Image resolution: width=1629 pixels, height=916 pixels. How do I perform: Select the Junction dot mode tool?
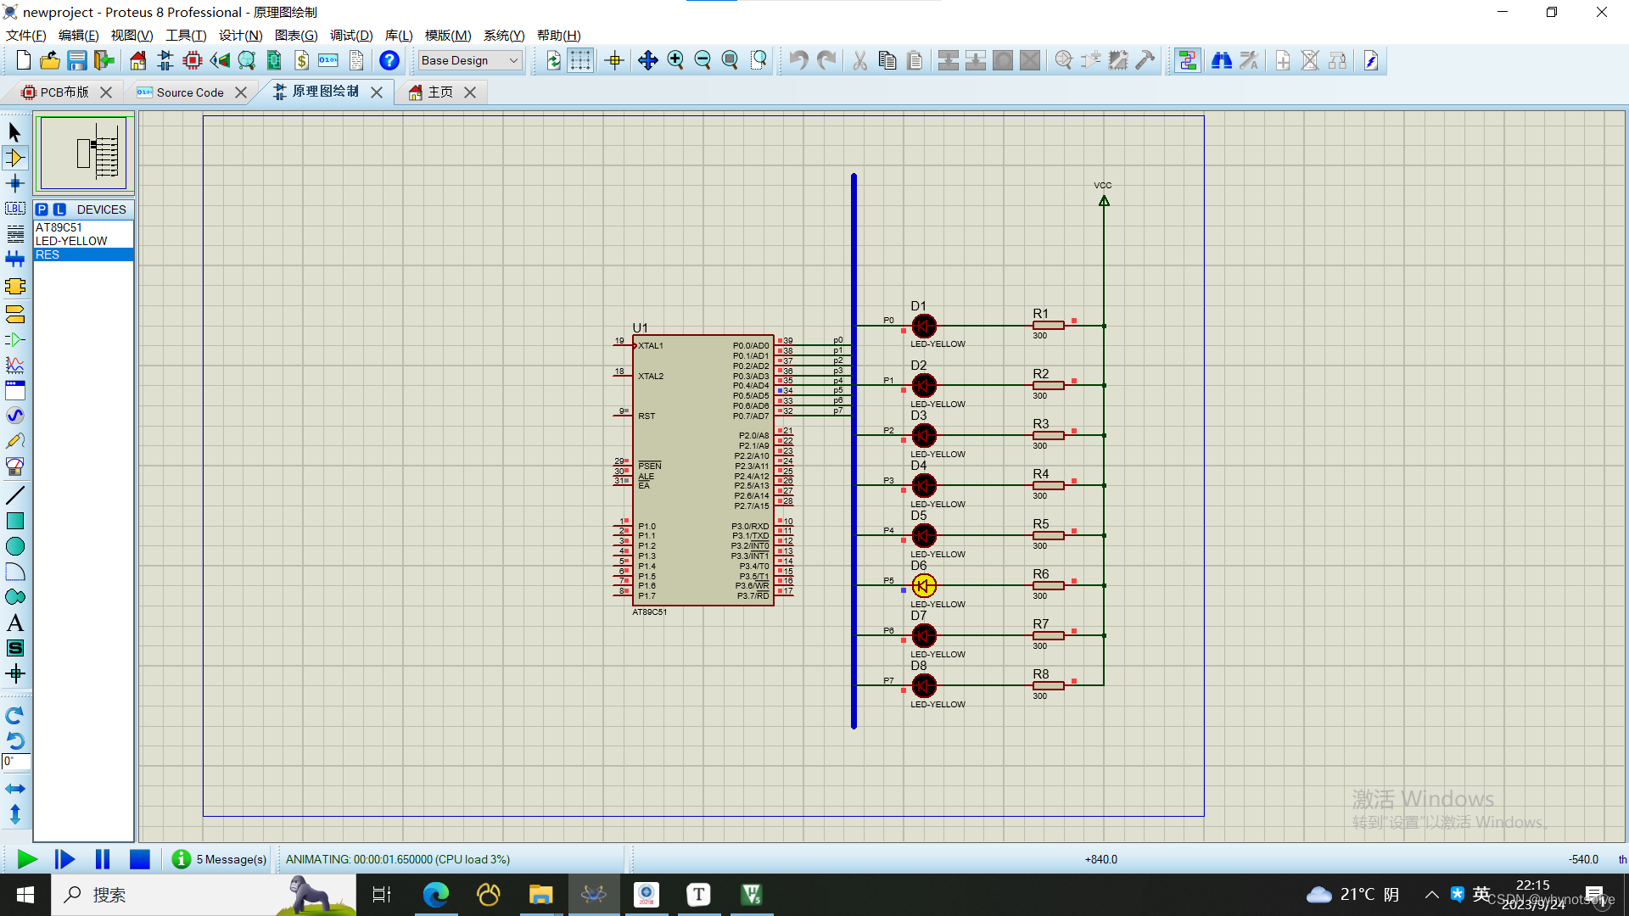point(14,183)
